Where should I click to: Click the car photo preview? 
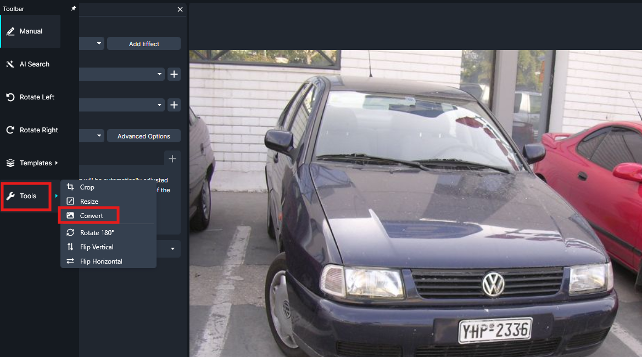coord(415,203)
